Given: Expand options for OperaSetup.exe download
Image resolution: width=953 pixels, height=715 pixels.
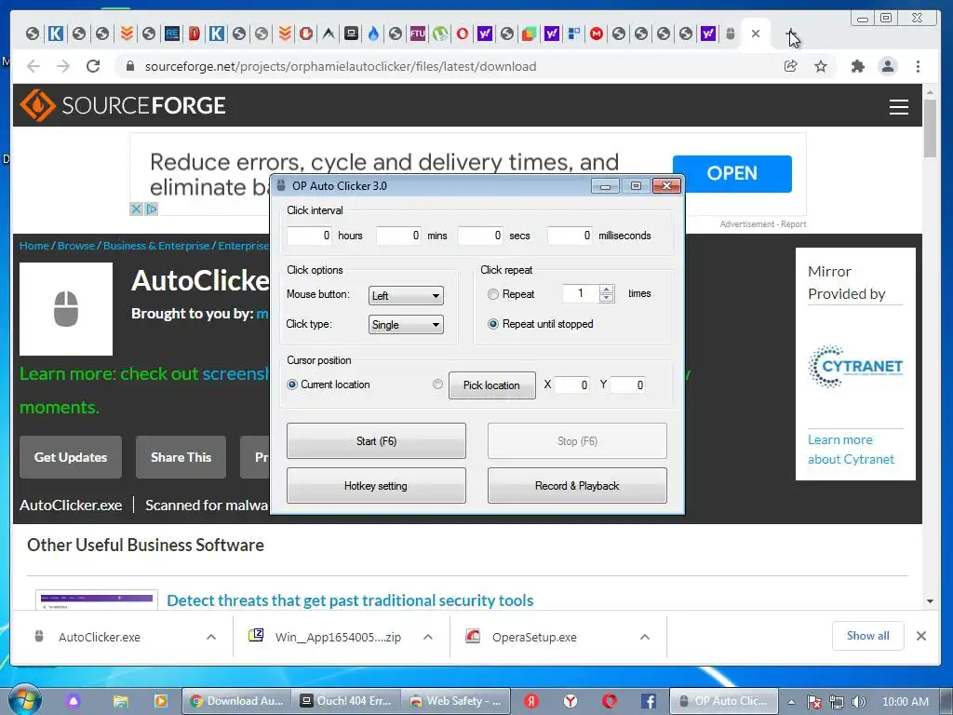Looking at the screenshot, I should (645, 637).
